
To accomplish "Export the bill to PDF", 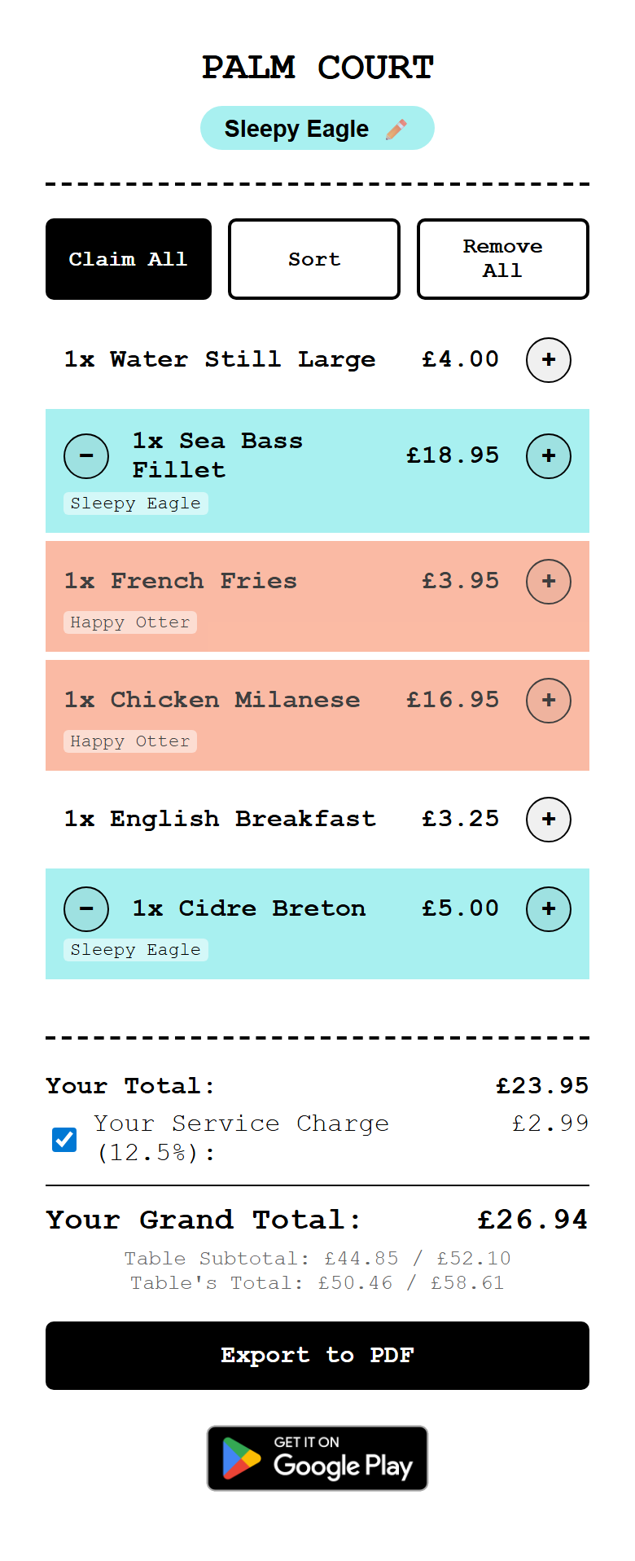I will point(317,1356).
